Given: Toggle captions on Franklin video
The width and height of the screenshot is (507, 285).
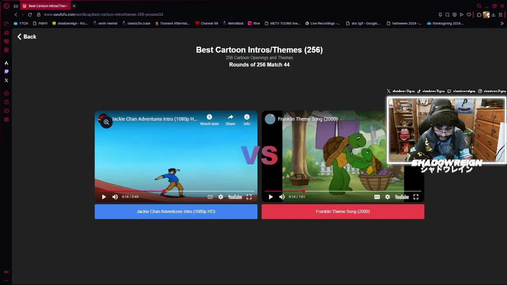Looking at the screenshot, I should [377, 197].
